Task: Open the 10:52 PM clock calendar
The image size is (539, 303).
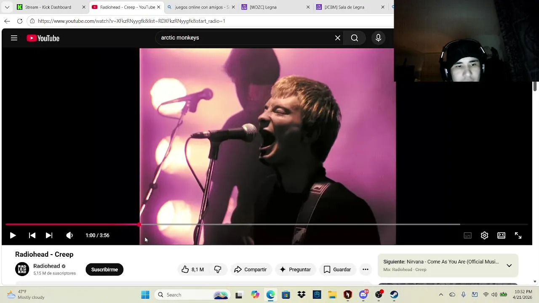Action: click(523, 295)
